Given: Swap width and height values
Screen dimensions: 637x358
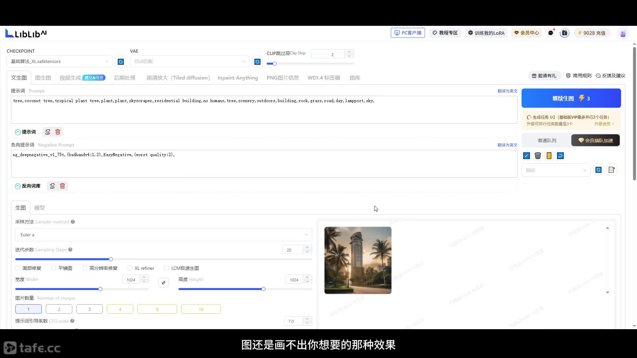Looking at the screenshot, I should [164, 283].
